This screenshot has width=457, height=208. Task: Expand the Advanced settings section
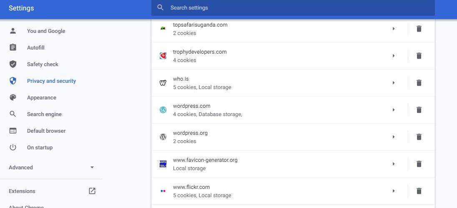[x=52, y=168]
